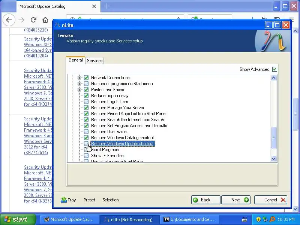This screenshot has height=225, width=300.
Task: Click the tweaks list scrollbar thumb
Action: 274,138
